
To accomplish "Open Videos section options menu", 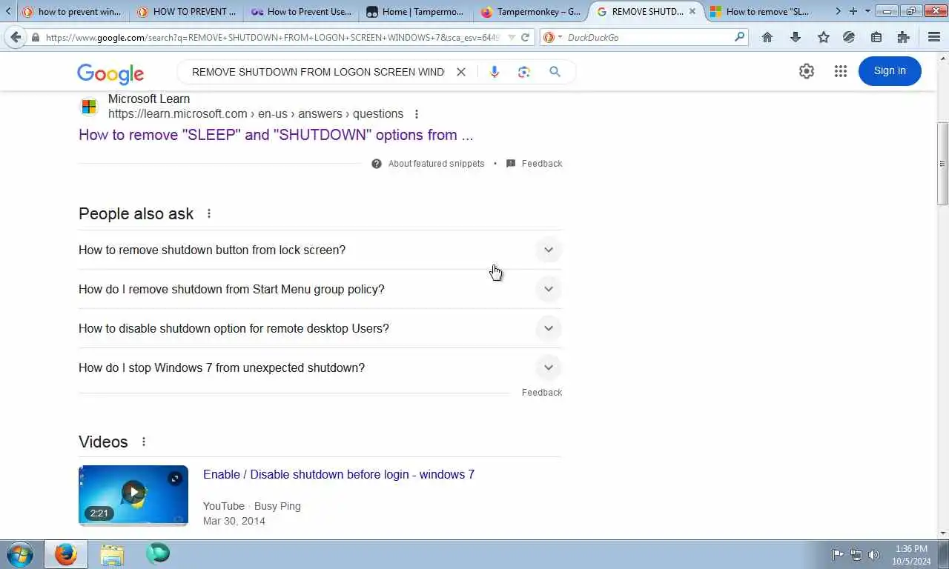I will tap(144, 442).
